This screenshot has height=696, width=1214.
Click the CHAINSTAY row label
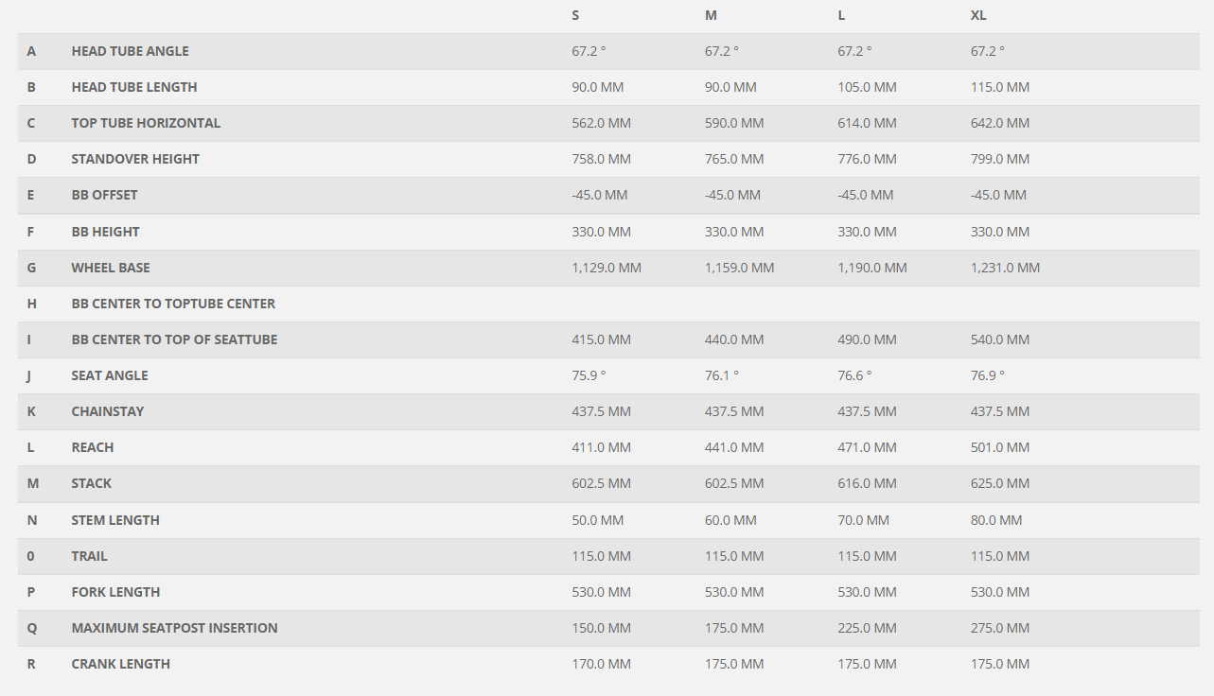(x=108, y=411)
